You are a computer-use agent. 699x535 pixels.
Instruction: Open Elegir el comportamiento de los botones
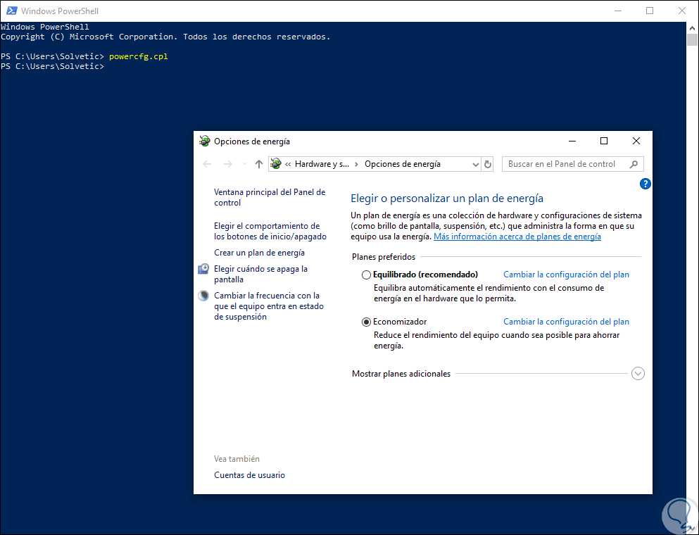pyautogui.click(x=270, y=231)
